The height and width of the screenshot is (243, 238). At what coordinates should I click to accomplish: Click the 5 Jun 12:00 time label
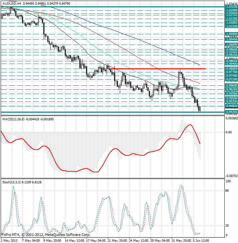click(x=201, y=241)
